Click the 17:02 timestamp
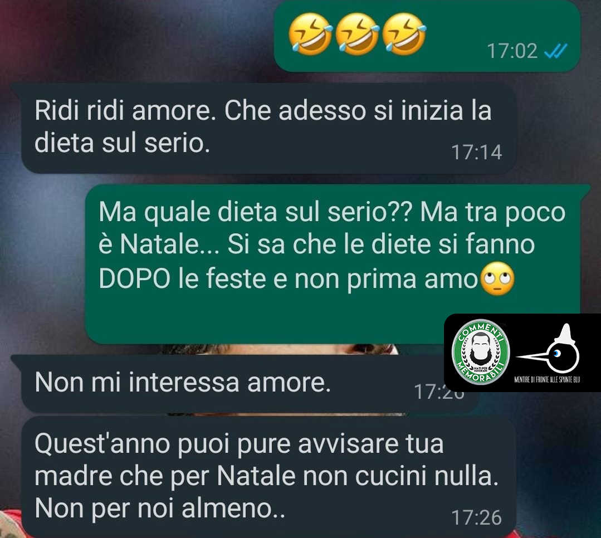The height and width of the screenshot is (538, 601). (512, 51)
